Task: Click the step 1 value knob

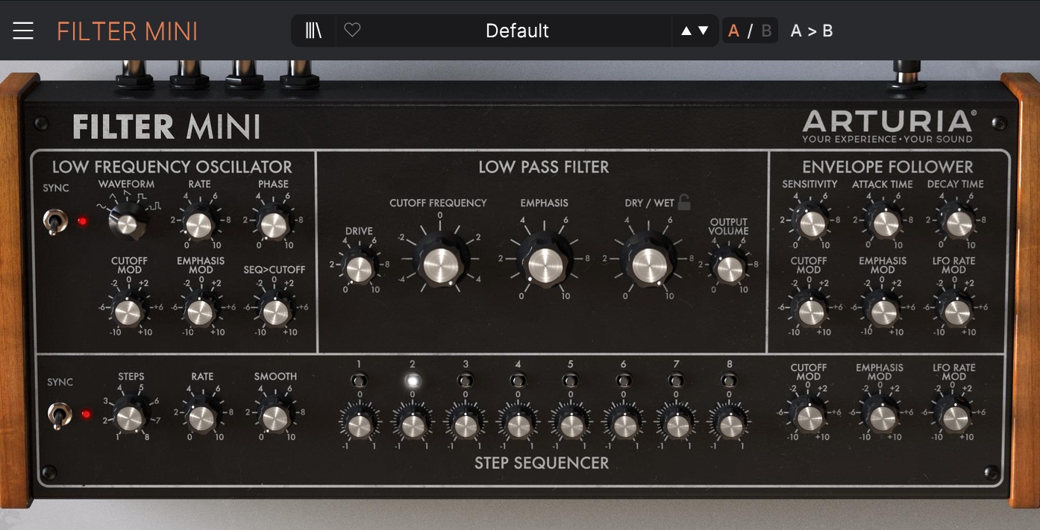Action: 359,425
